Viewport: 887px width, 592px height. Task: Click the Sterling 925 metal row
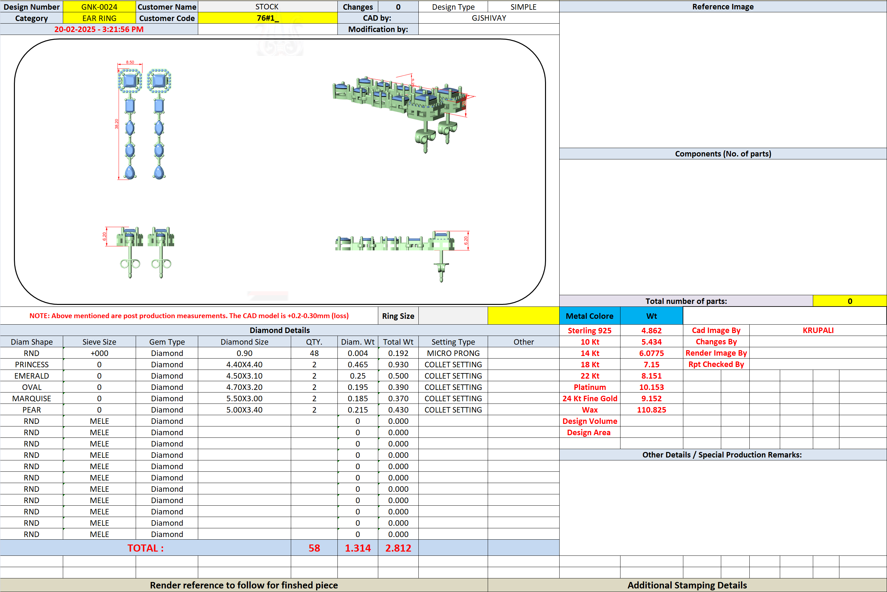(x=589, y=330)
